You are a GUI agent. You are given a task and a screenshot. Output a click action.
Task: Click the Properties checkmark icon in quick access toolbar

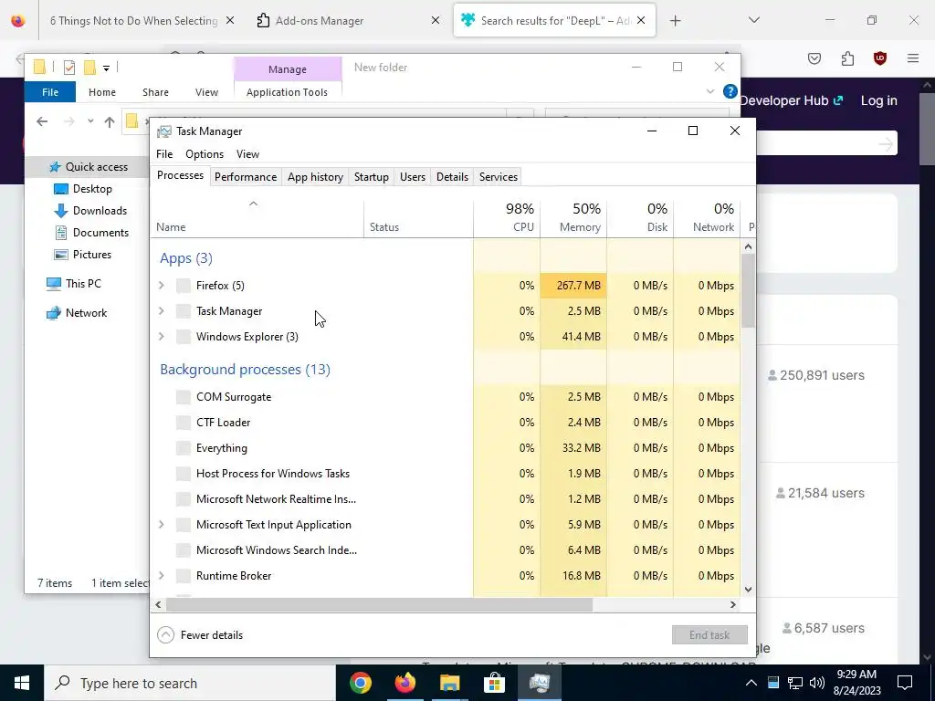click(69, 68)
